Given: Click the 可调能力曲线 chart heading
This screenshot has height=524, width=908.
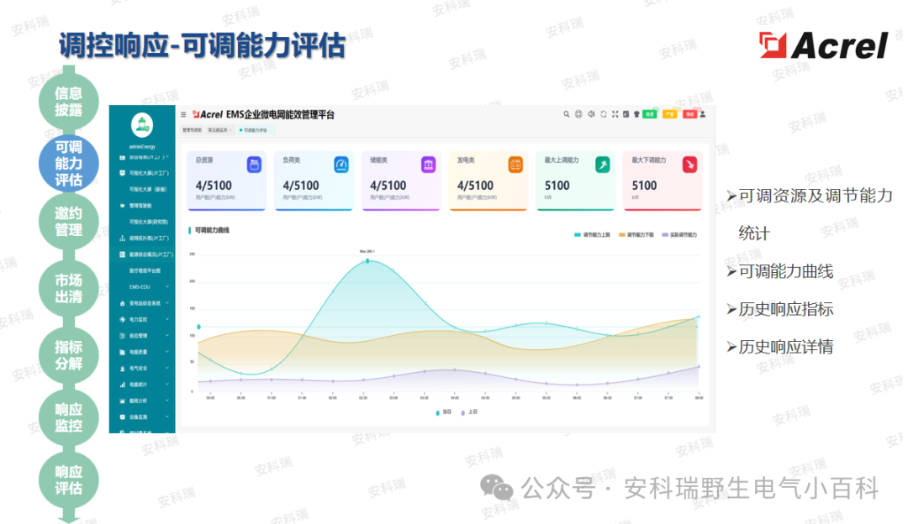Looking at the screenshot, I should pos(212,230).
